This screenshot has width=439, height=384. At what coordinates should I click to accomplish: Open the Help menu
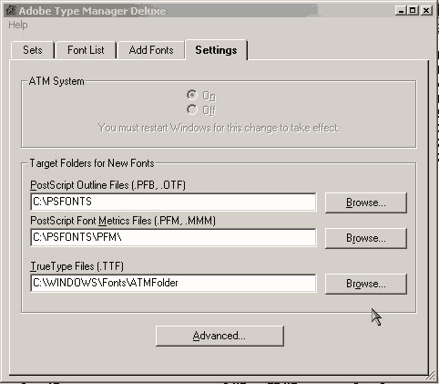pos(18,25)
